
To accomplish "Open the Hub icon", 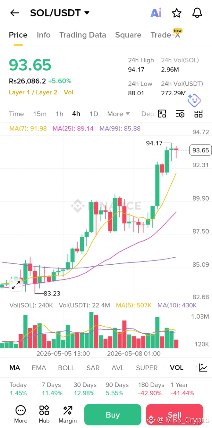I will [44, 414].
